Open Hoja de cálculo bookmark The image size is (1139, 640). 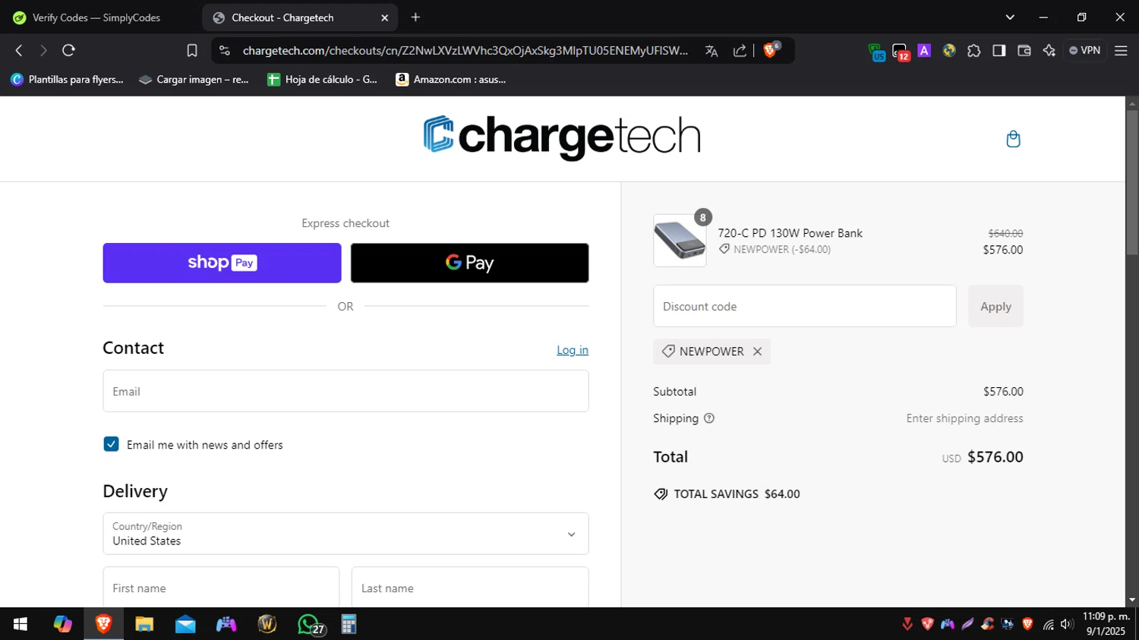point(323,79)
